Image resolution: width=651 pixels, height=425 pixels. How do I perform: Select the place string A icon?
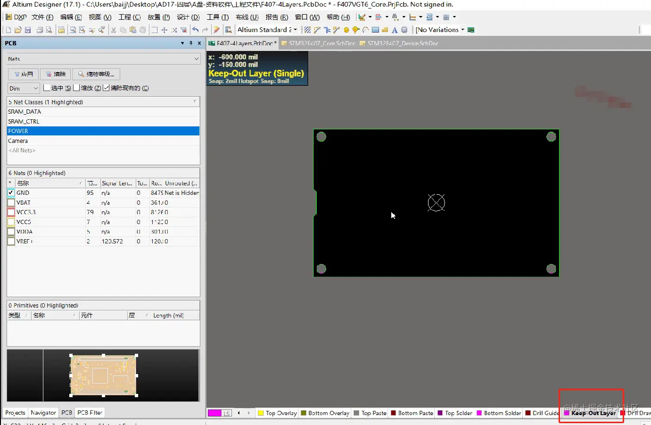tap(395, 30)
